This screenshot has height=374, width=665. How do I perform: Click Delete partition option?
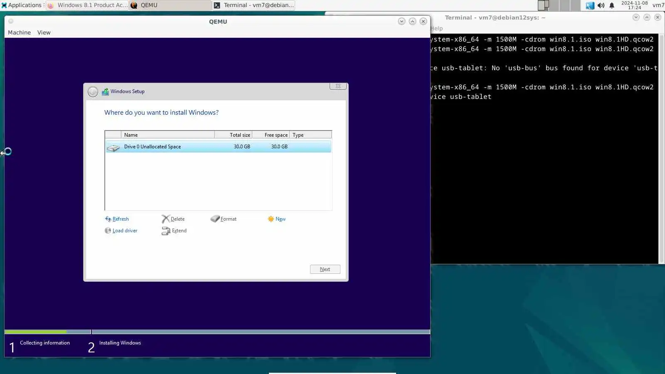tap(173, 219)
